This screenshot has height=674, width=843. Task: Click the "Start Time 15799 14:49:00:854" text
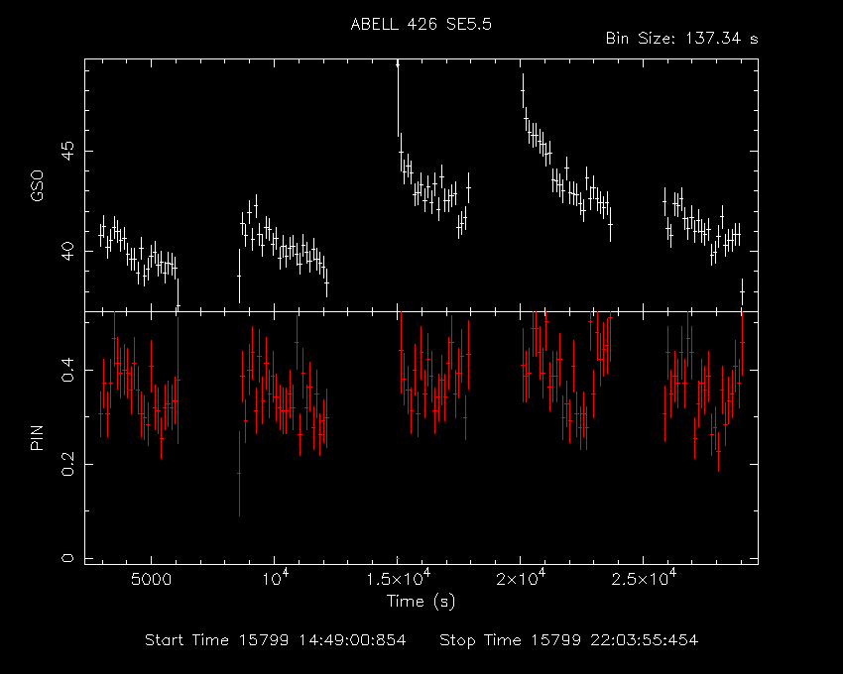click(276, 640)
